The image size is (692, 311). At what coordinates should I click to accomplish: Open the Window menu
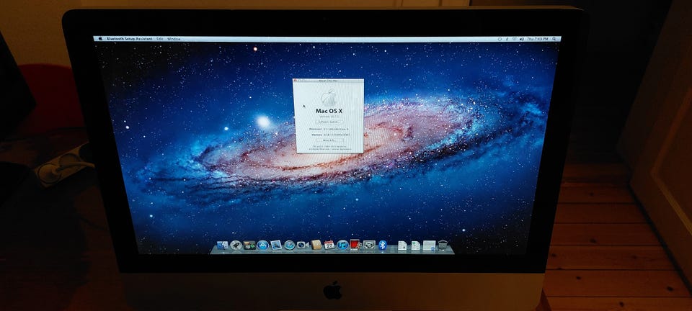coord(174,39)
